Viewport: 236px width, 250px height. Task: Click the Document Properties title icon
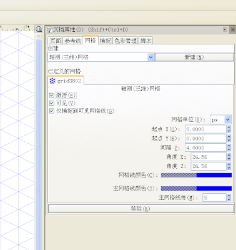click(49, 29)
